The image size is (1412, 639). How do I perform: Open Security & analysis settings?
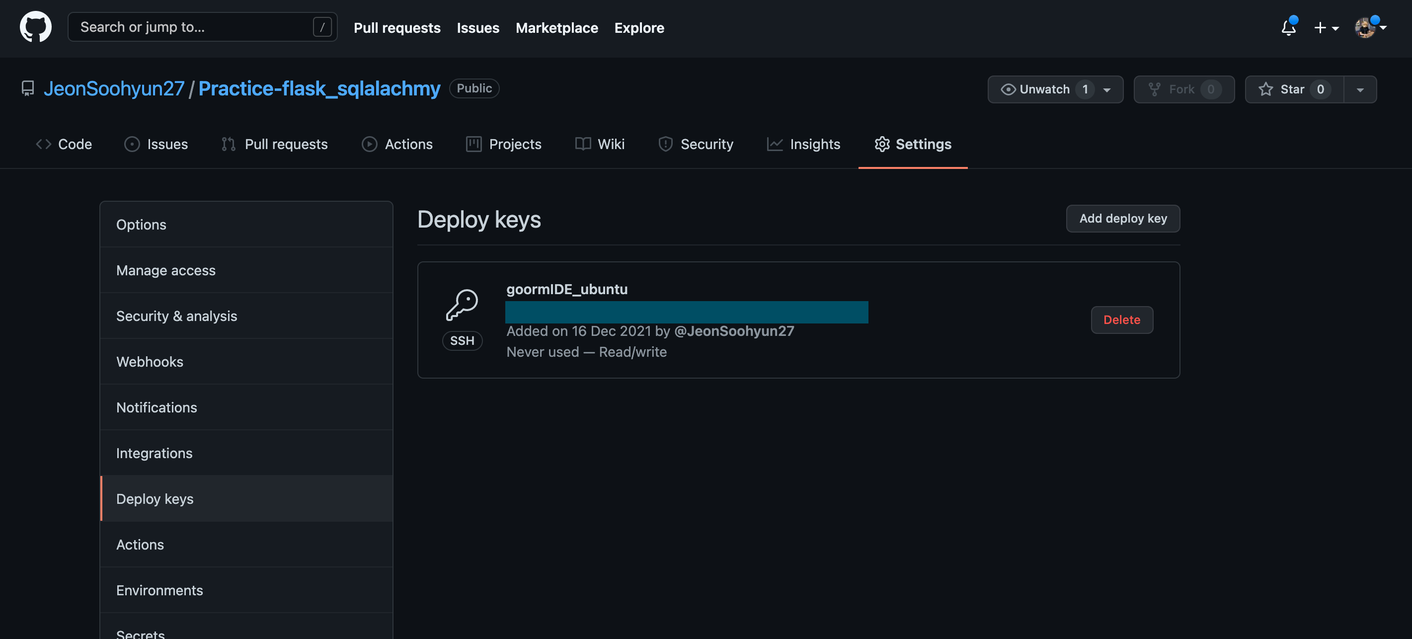tap(246, 316)
